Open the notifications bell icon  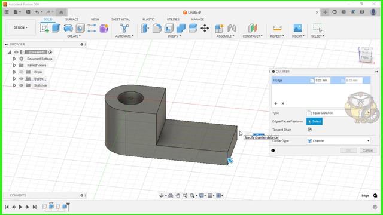click(352, 12)
